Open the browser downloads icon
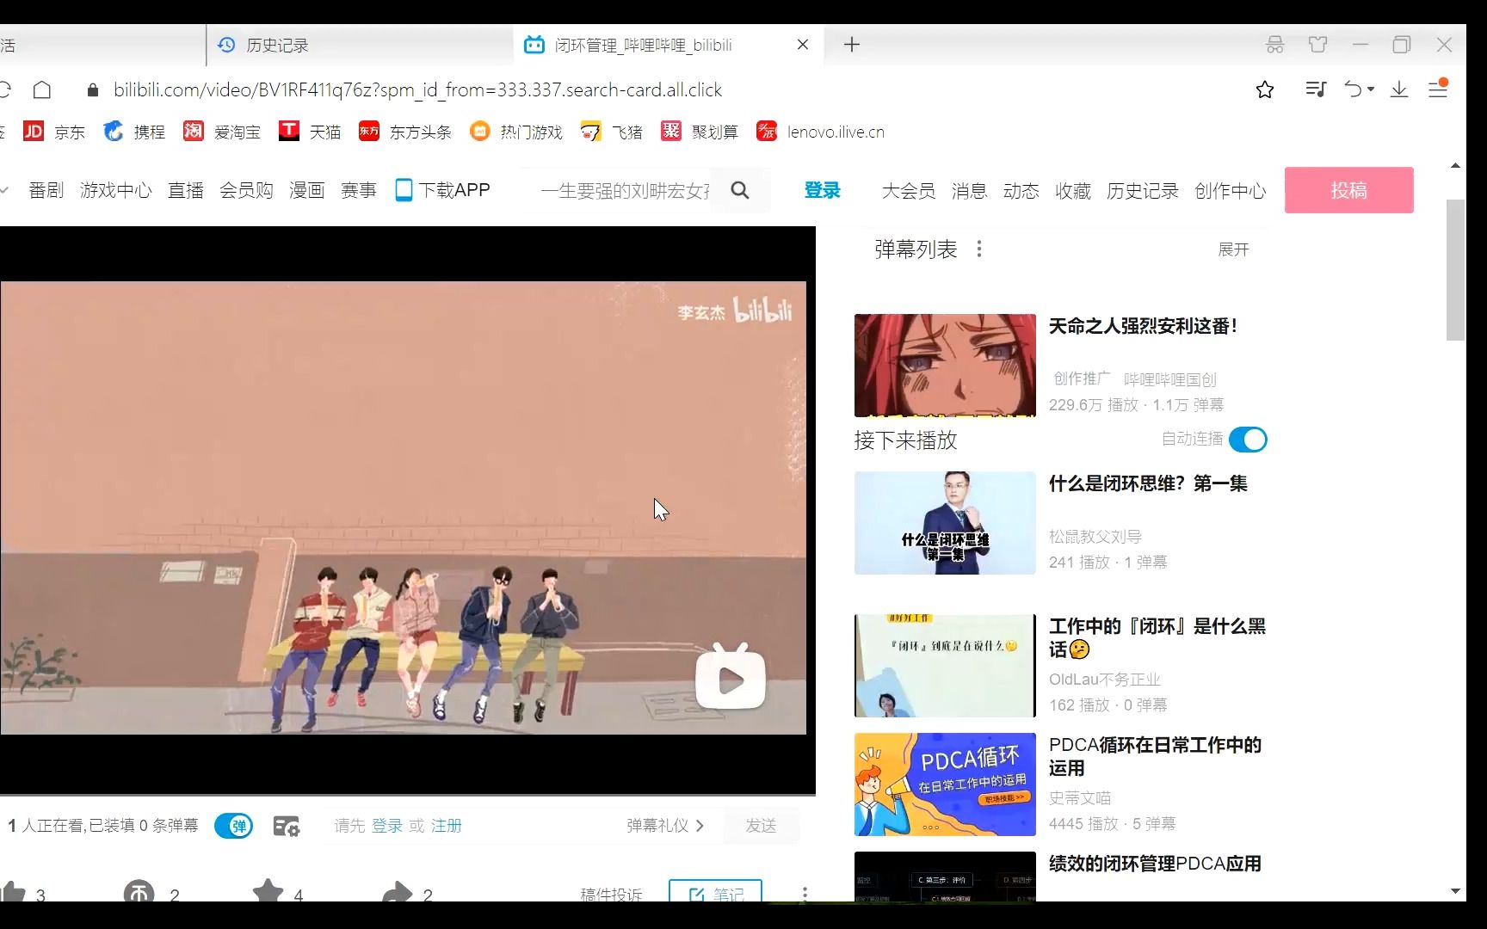The width and height of the screenshot is (1487, 929). pyautogui.click(x=1399, y=89)
